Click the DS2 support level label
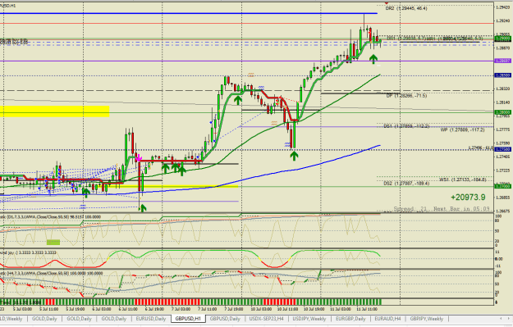Screen dimensions: 513x327 pyautogui.click(x=406, y=184)
